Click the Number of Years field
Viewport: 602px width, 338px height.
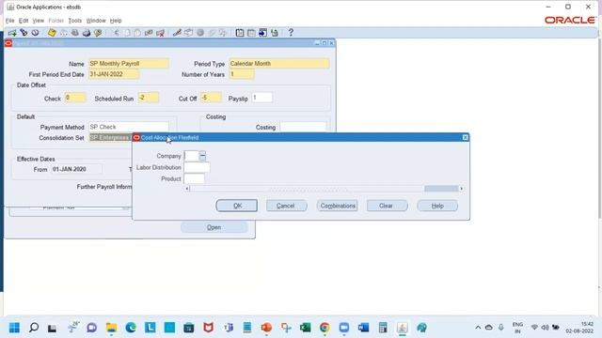(x=242, y=74)
